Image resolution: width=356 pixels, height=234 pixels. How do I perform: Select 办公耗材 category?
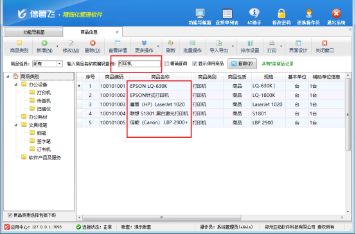(x=38, y=117)
